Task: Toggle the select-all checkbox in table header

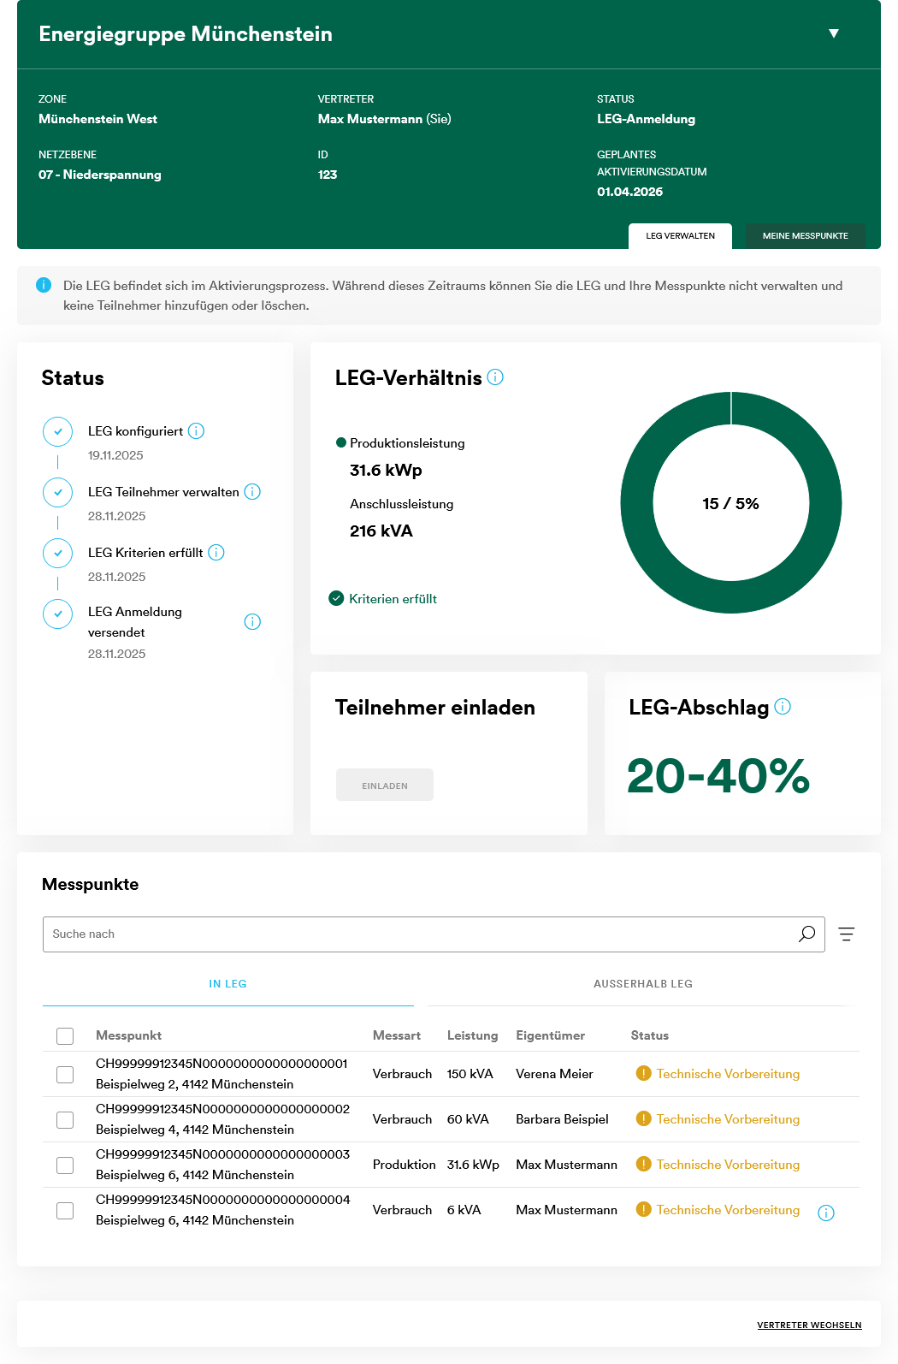Action: pyautogui.click(x=65, y=1036)
